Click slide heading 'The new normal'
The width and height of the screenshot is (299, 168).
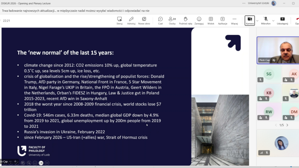65,53
